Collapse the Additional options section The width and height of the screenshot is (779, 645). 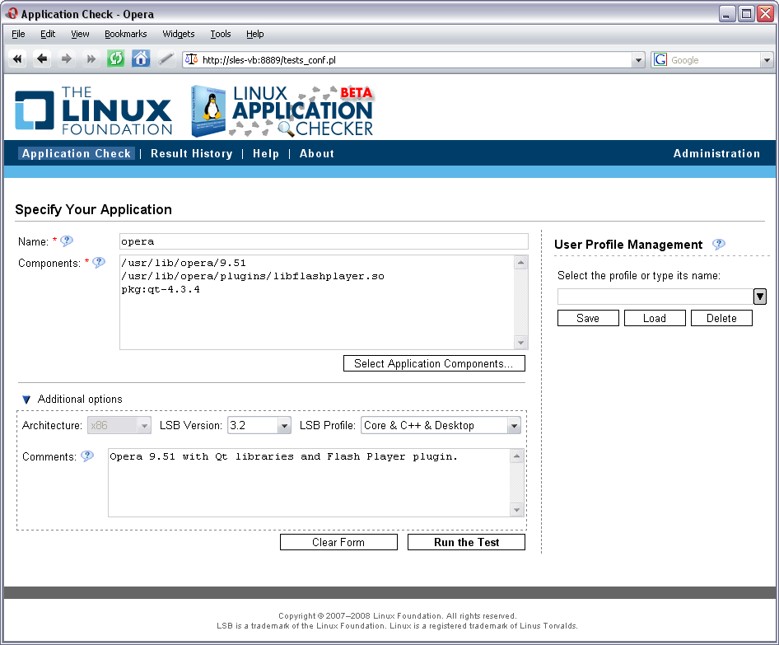coord(26,399)
